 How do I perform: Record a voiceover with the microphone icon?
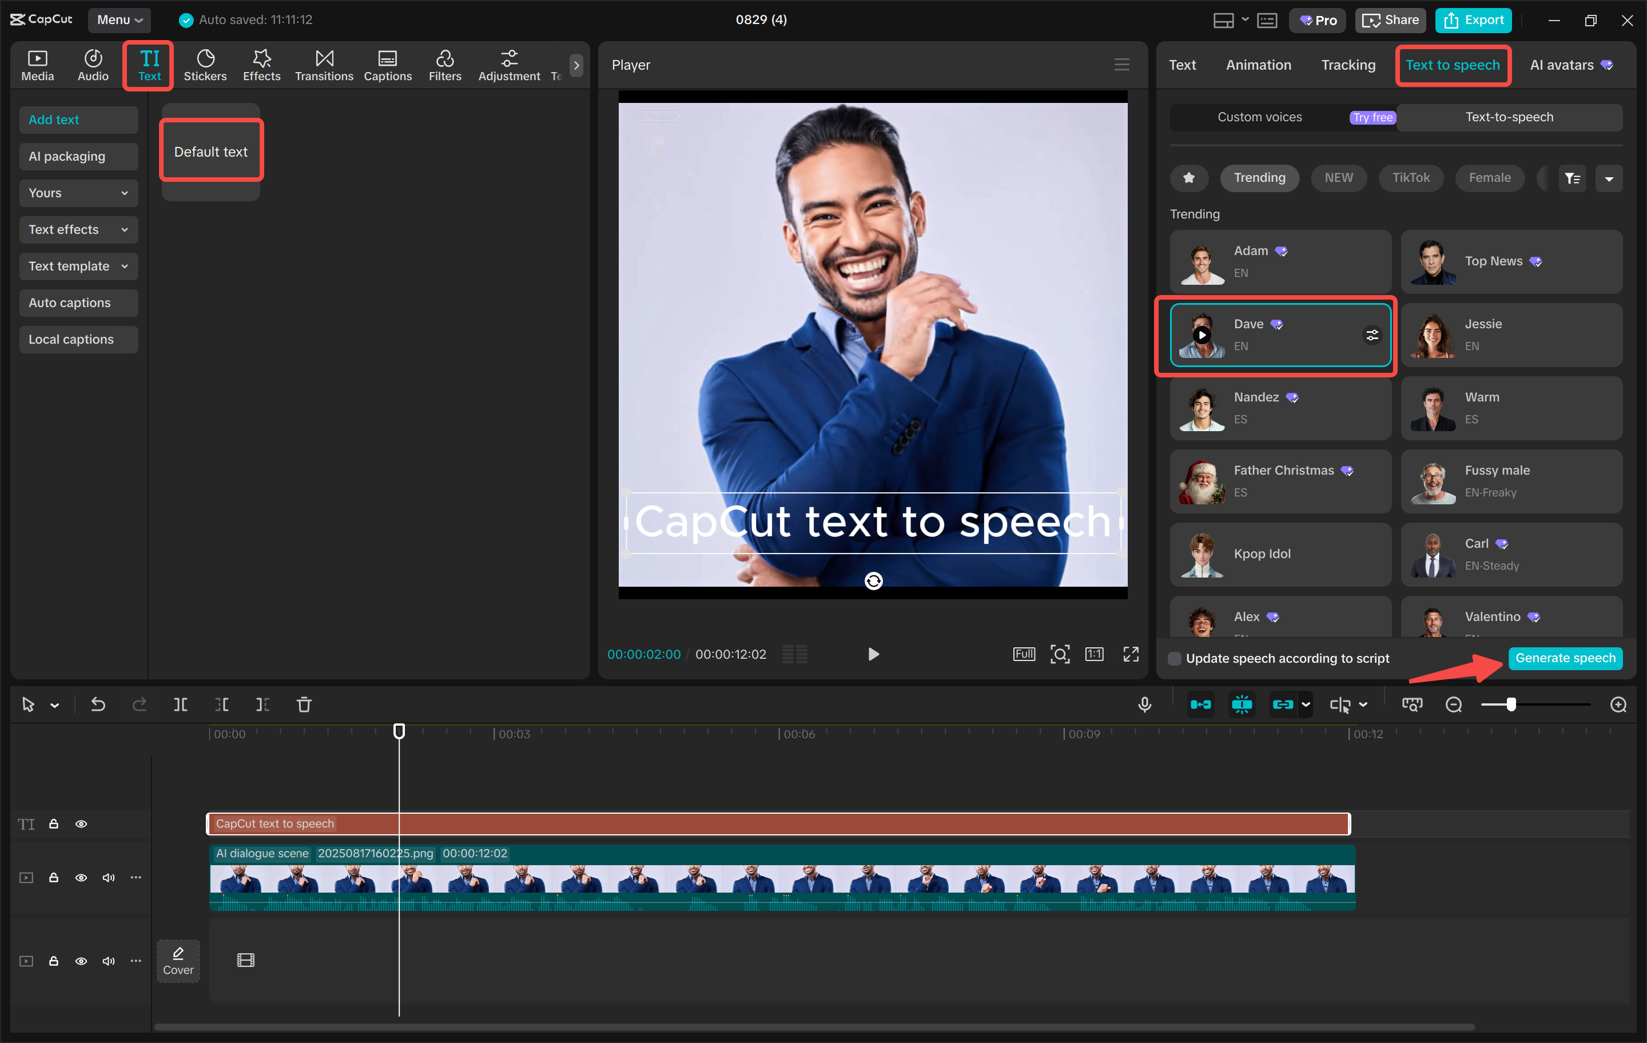click(x=1145, y=704)
